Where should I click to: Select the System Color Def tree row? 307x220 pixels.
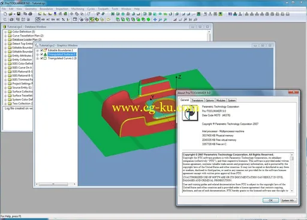coord(21,99)
